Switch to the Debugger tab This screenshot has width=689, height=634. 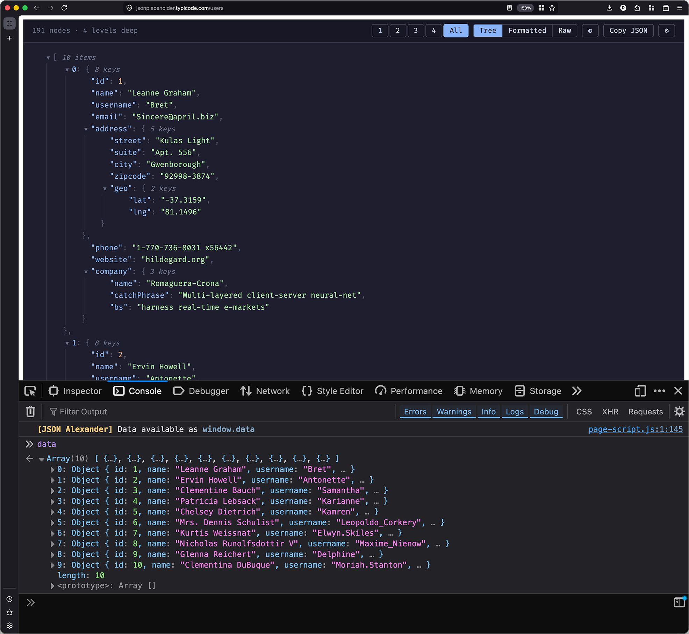[x=201, y=391]
